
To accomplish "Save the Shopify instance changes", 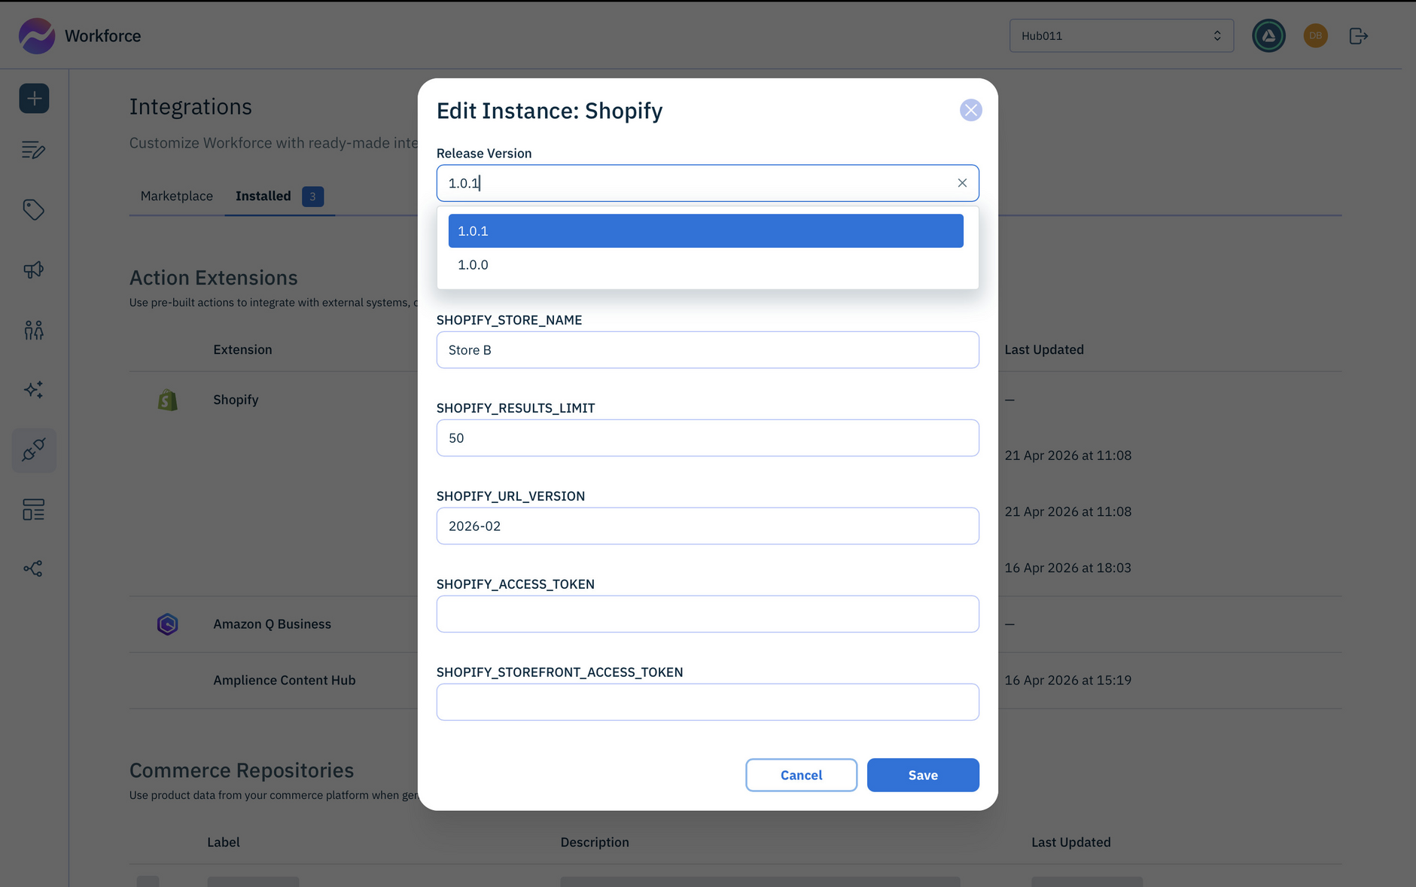I will (x=922, y=775).
